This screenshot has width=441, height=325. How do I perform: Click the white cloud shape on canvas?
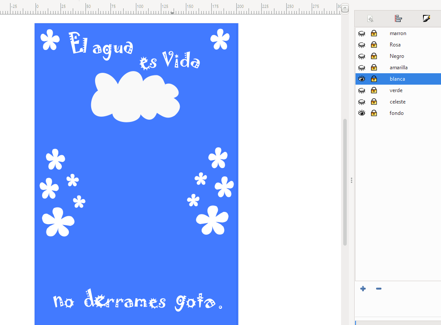(135, 97)
